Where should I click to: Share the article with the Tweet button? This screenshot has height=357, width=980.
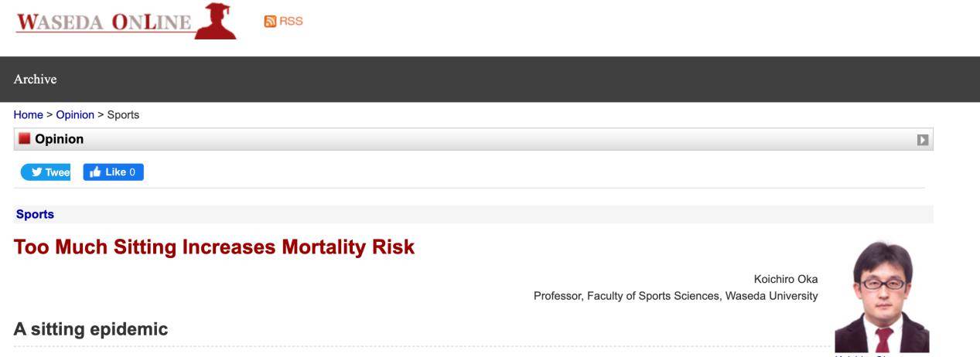pos(46,172)
